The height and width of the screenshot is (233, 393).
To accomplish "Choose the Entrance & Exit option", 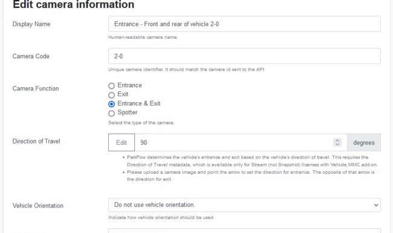I will tap(111, 104).
